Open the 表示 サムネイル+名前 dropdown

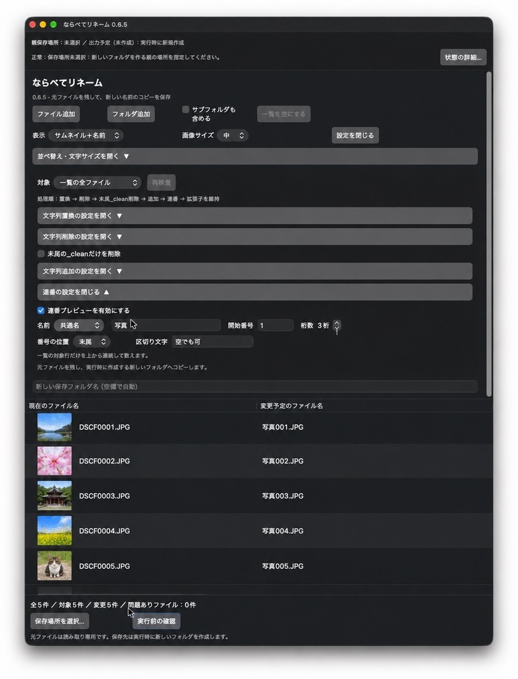click(86, 135)
